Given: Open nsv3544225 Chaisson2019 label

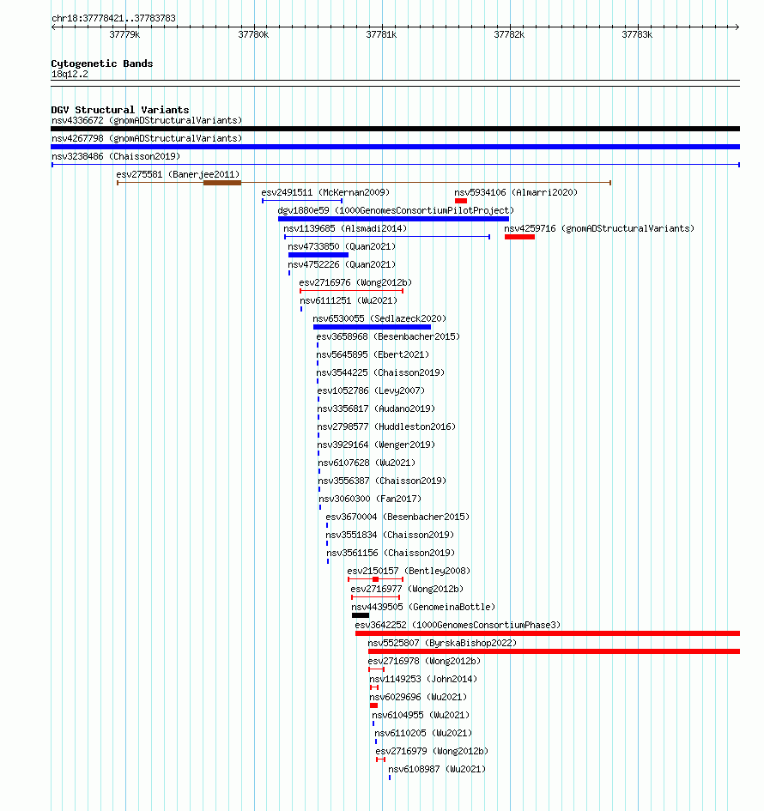Looking at the screenshot, I should click(380, 373).
